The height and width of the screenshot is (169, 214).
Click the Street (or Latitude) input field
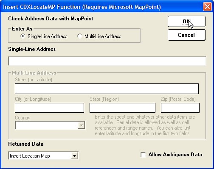click(107, 89)
